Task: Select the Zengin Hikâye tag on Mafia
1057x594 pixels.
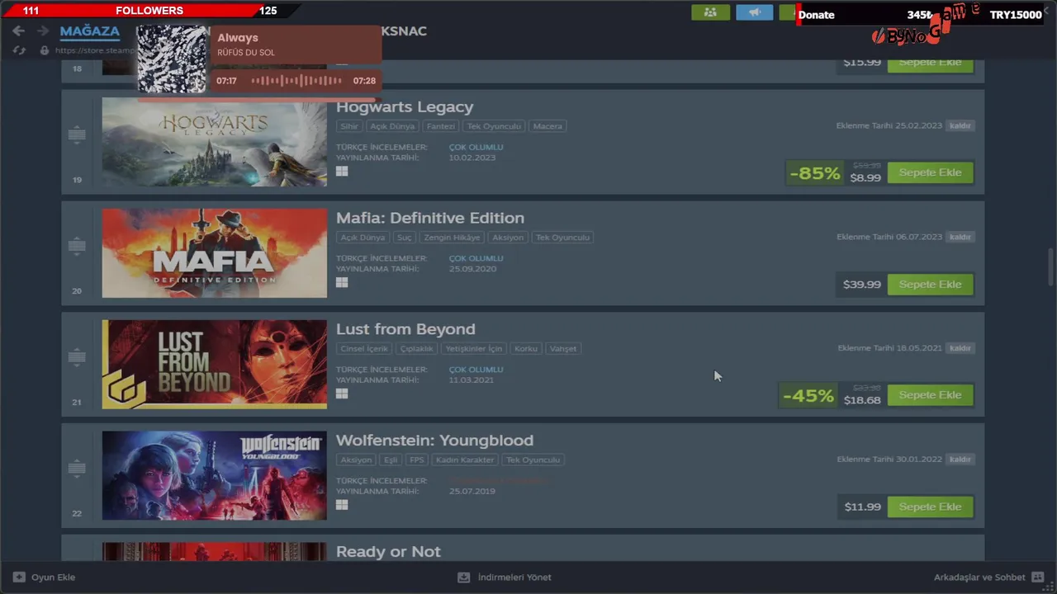Action: 452,238
